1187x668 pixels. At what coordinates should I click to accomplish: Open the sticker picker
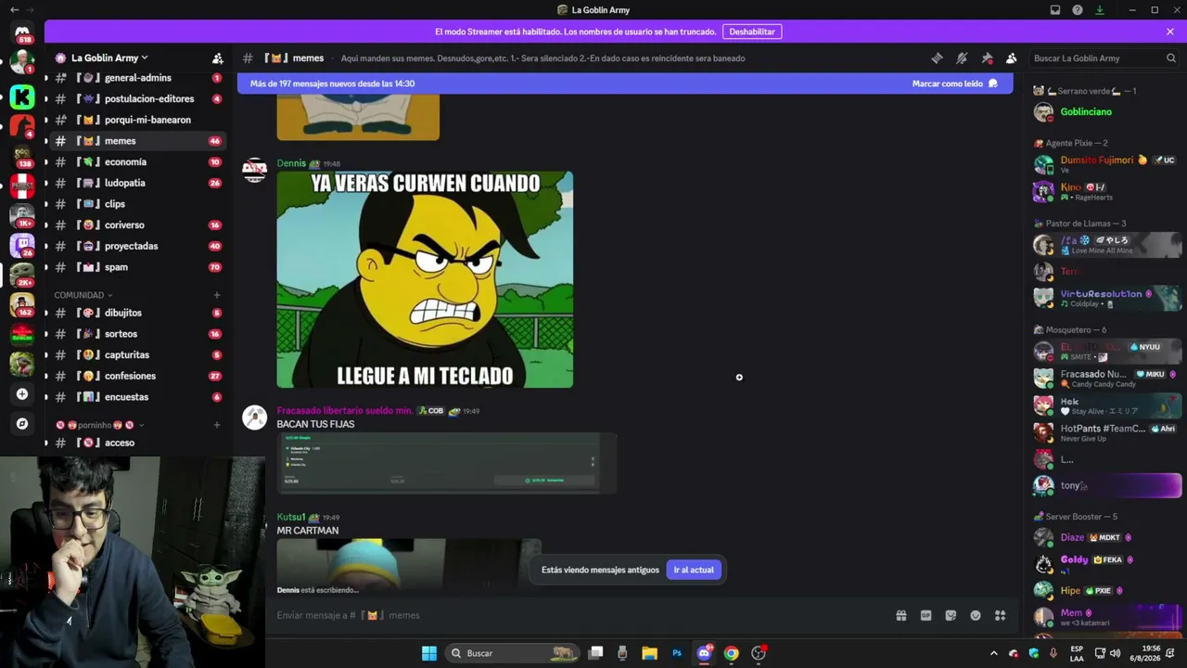(951, 615)
